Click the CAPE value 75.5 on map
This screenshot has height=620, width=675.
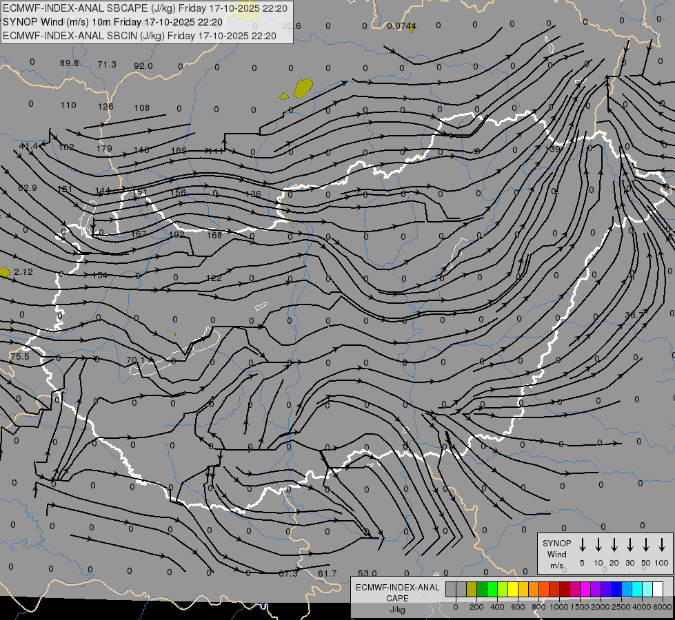click(20, 357)
